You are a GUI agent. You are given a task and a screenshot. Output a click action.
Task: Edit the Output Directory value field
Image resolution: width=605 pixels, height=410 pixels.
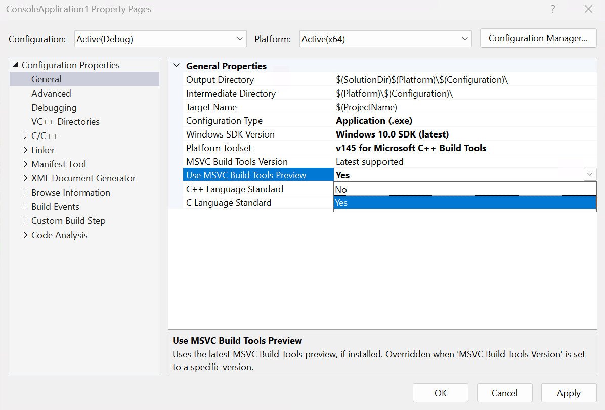pyautogui.click(x=465, y=80)
